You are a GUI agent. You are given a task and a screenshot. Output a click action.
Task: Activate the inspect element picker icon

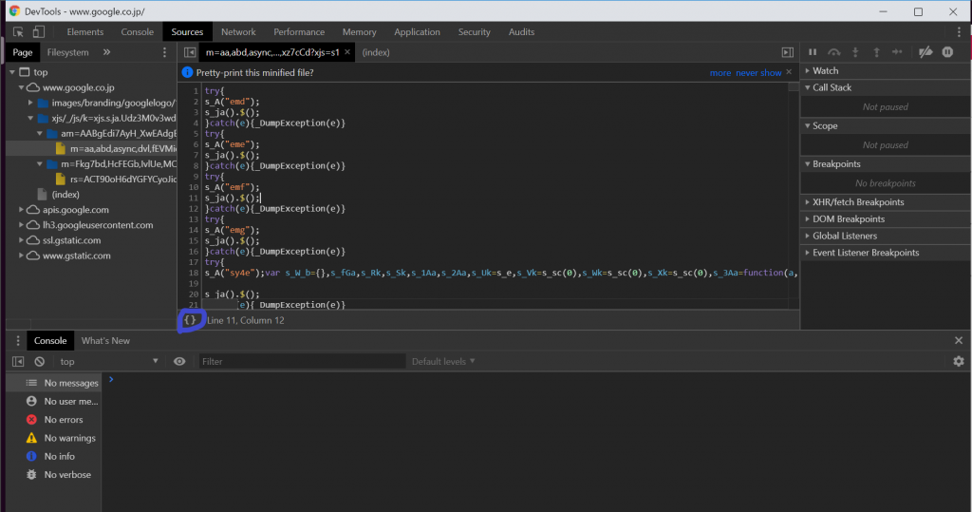tap(18, 31)
